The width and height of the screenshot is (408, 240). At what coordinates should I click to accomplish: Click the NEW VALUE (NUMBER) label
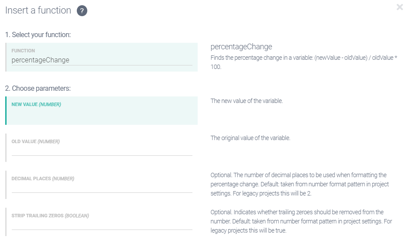pyautogui.click(x=36, y=105)
